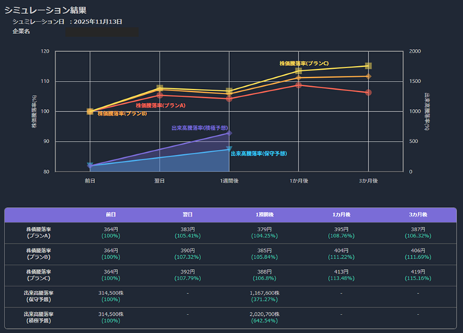The width and height of the screenshot is (463, 333).
Task: Click Plan C square marker at 1か月後
Action: (x=298, y=71)
